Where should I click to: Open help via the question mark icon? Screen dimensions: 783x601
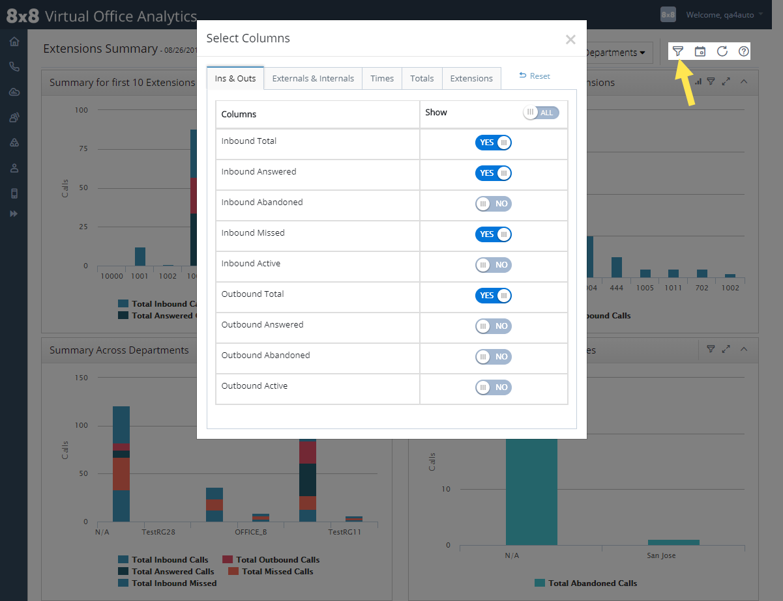[x=743, y=51]
